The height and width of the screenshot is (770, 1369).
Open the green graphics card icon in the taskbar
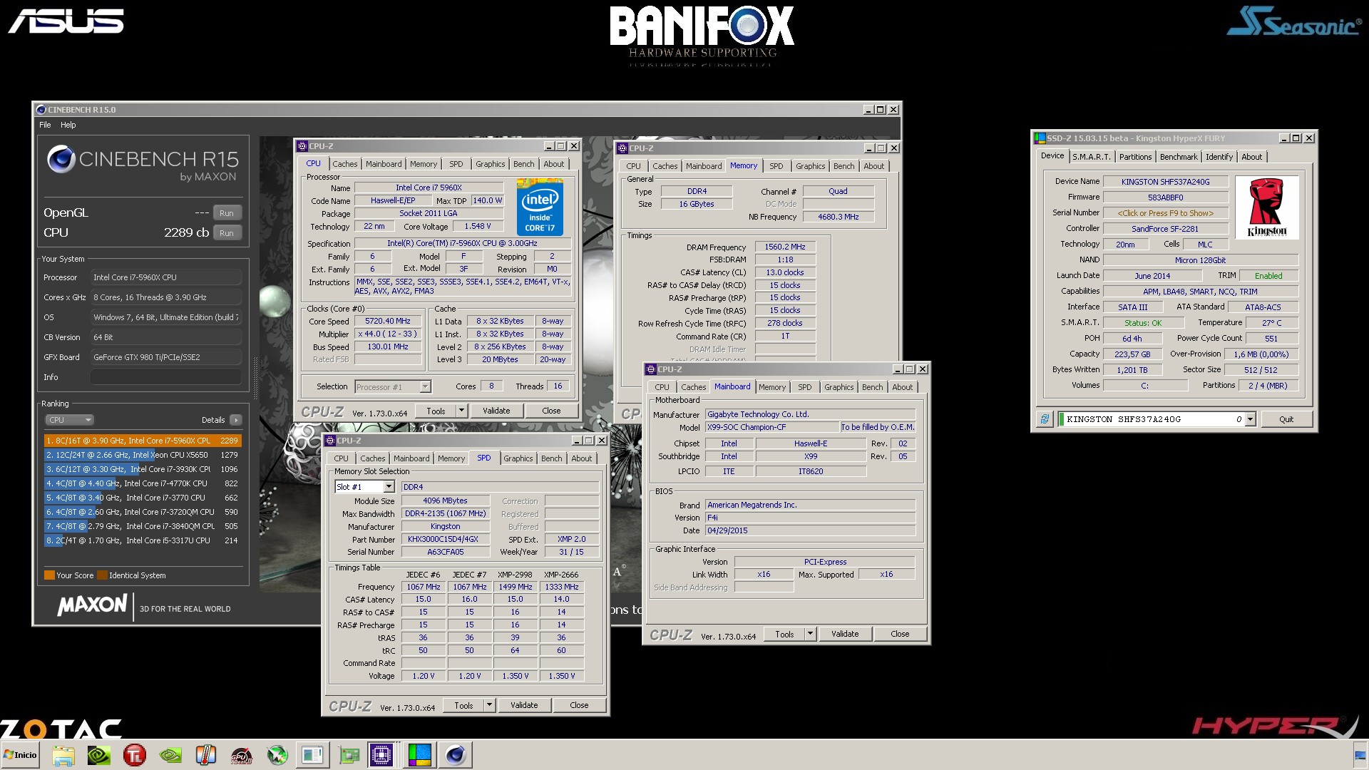pos(349,755)
